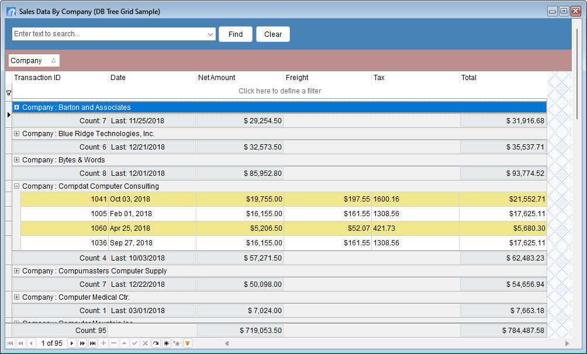Click the net amount cell '$5,206.50'

click(x=240, y=228)
